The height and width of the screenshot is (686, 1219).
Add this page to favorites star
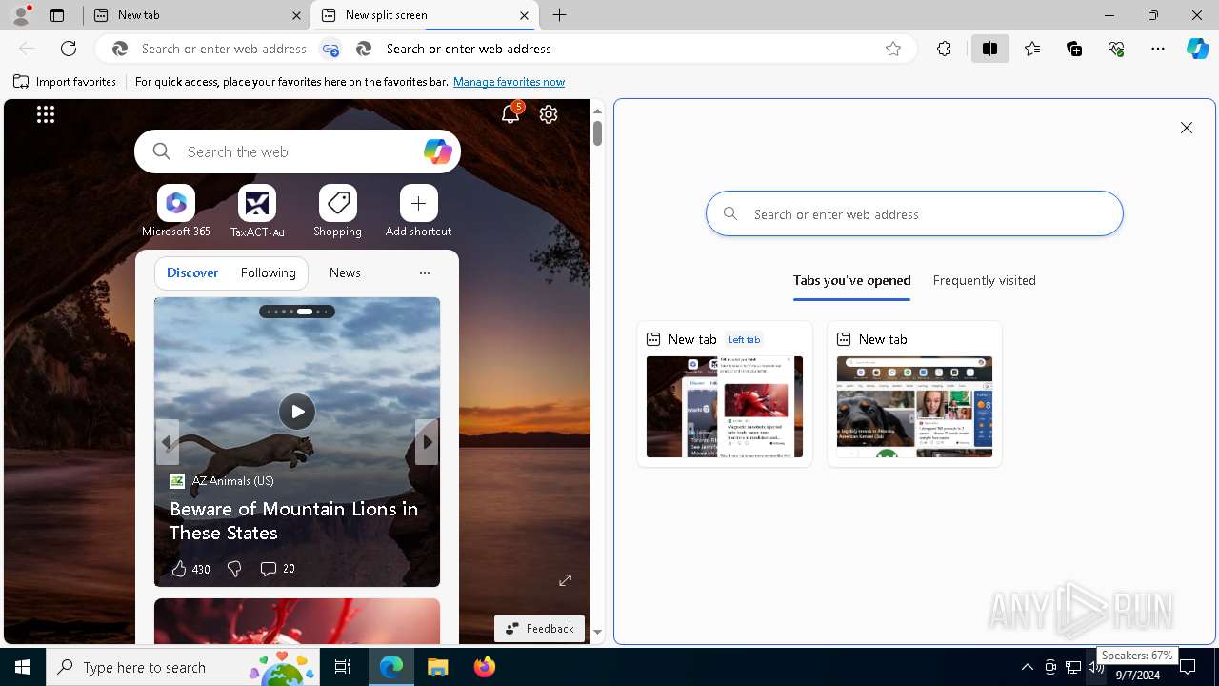(x=893, y=49)
